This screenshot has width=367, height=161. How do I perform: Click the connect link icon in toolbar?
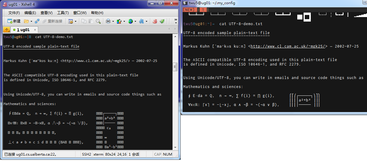pos(37,21)
